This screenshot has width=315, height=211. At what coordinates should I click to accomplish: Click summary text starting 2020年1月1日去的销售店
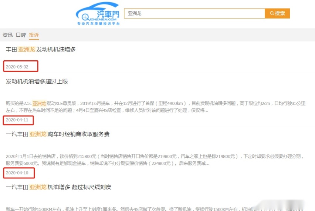click(155, 160)
